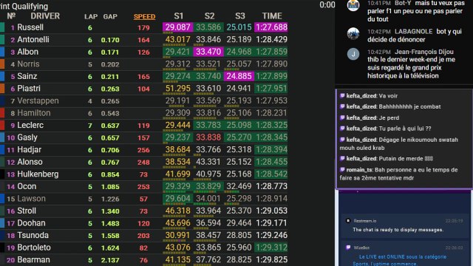Image resolution: width=473 pixels, height=266 pixels.
Task: Select driver name Tsunoda
Action: [33, 235]
